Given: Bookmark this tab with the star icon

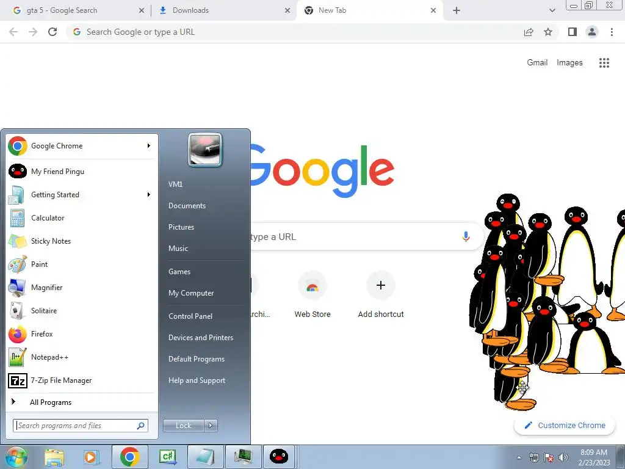Looking at the screenshot, I should click(x=548, y=32).
